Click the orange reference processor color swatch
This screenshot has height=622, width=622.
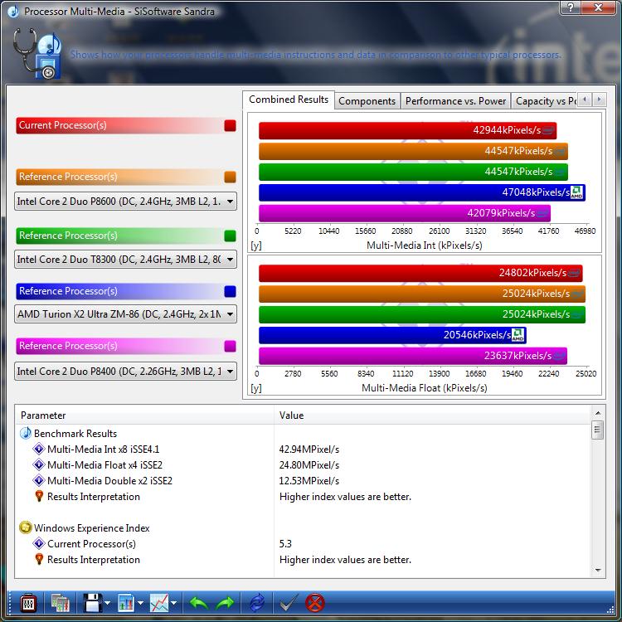[x=230, y=177]
